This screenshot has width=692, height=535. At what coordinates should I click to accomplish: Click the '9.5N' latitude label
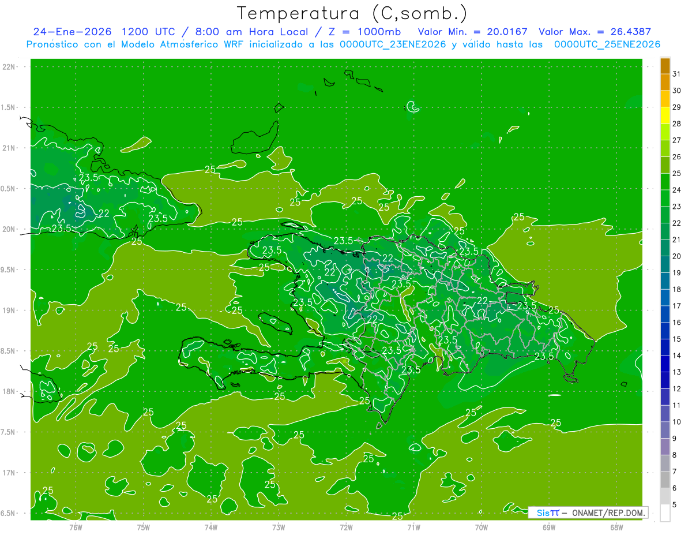(x=9, y=270)
